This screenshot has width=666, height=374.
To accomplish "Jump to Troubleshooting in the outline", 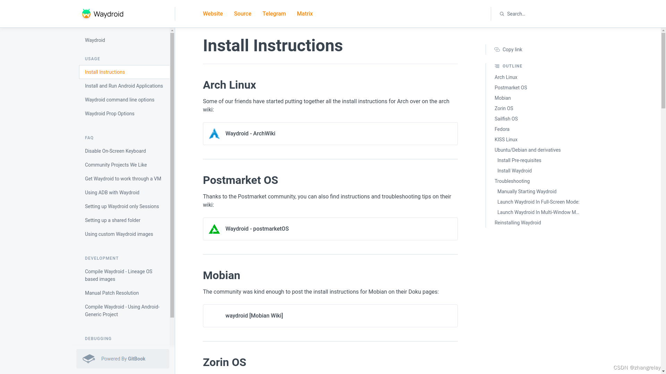I will pyautogui.click(x=512, y=181).
